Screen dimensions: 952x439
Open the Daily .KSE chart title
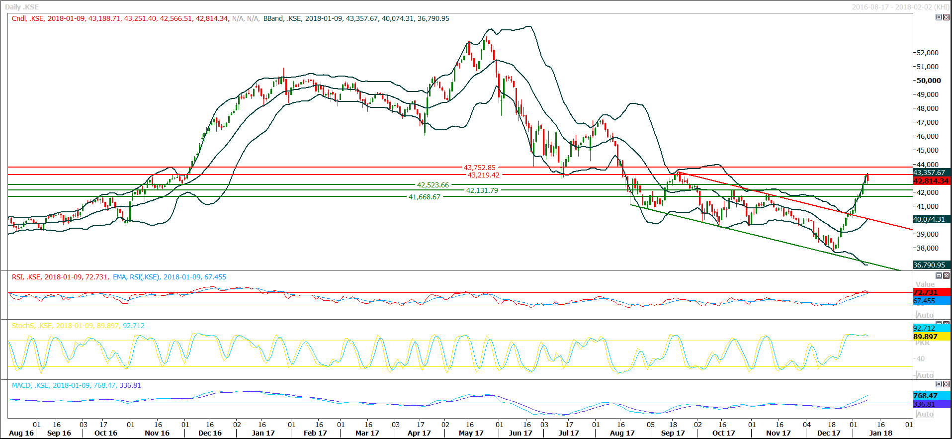coord(21,7)
